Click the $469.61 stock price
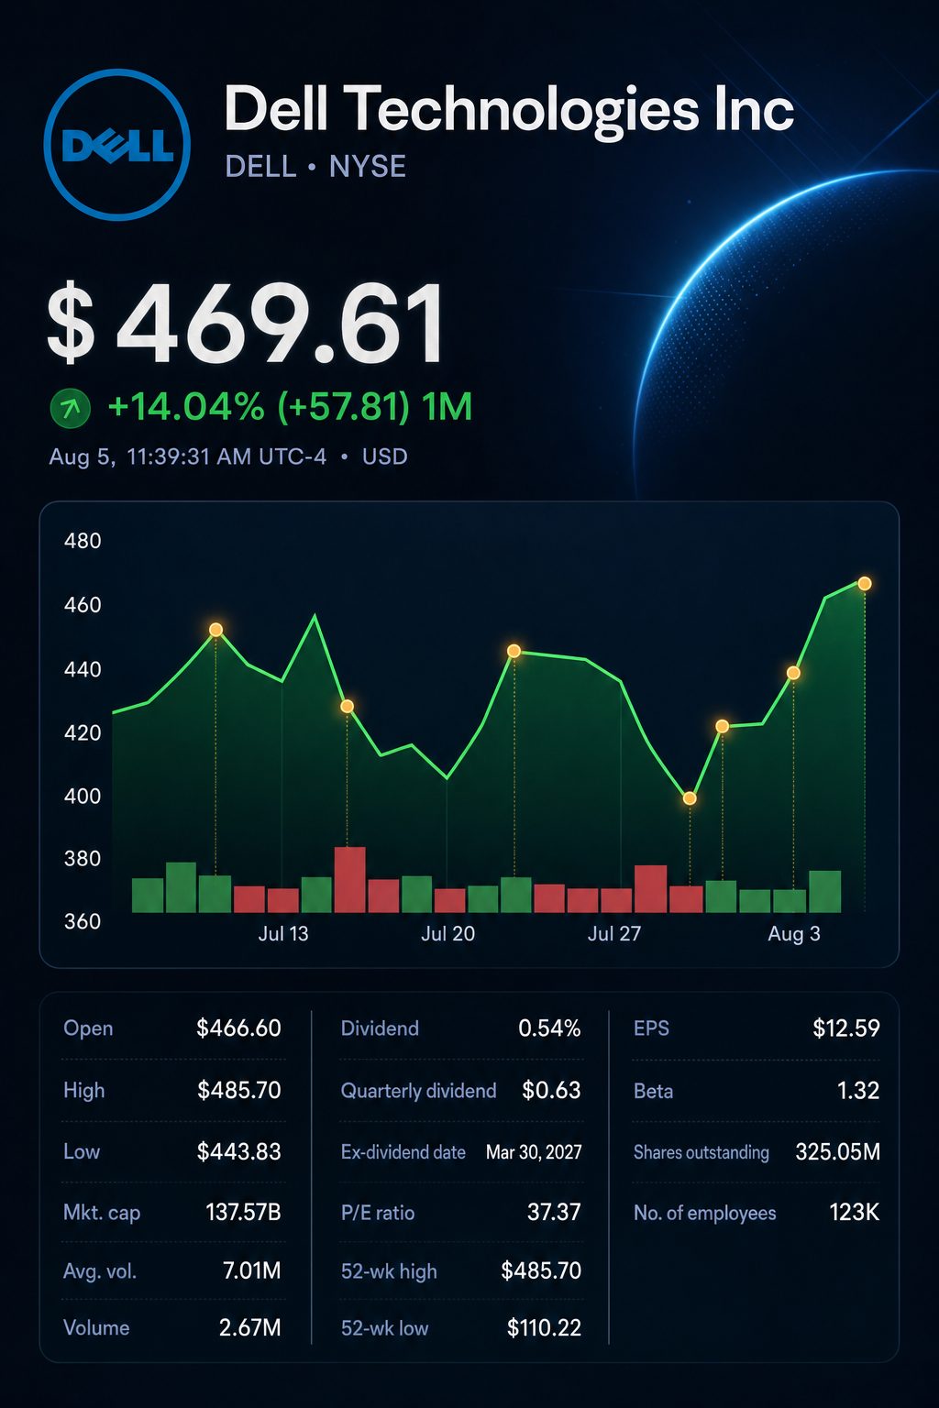 [246, 323]
